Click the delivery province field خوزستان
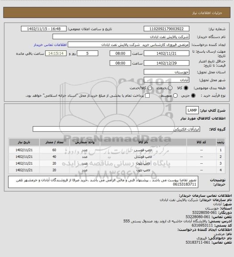 167,72
